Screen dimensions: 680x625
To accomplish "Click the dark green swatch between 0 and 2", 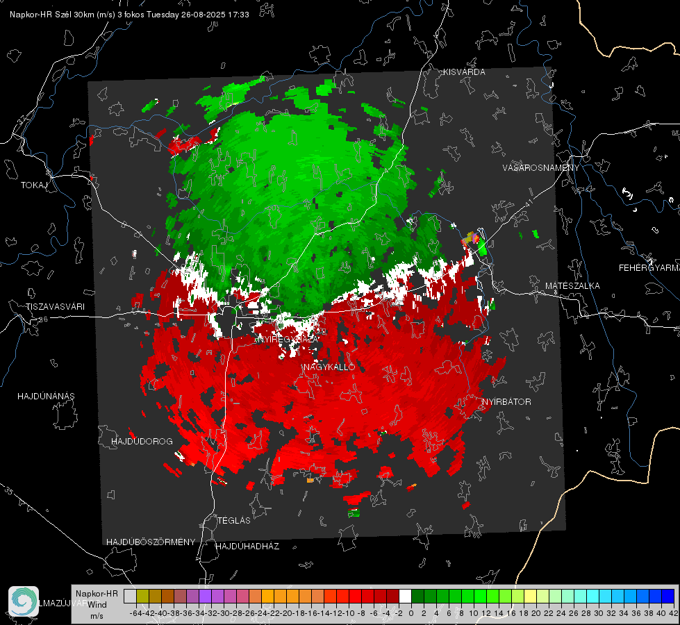I will (x=417, y=597).
